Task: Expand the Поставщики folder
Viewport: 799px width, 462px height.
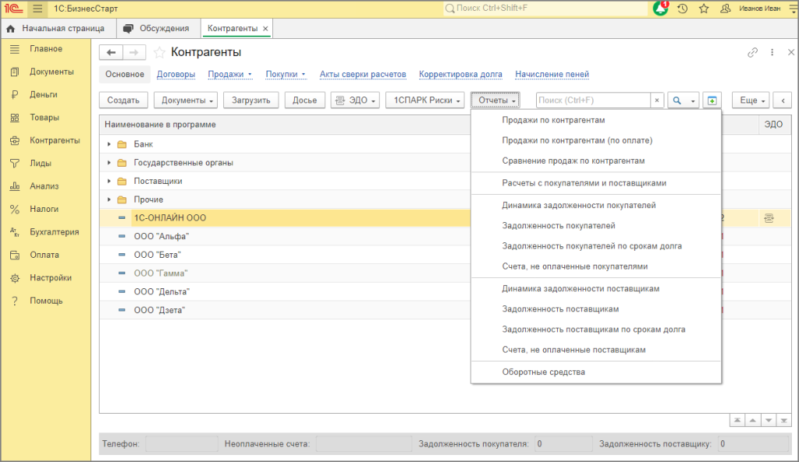Action: (x=109, y=181)
